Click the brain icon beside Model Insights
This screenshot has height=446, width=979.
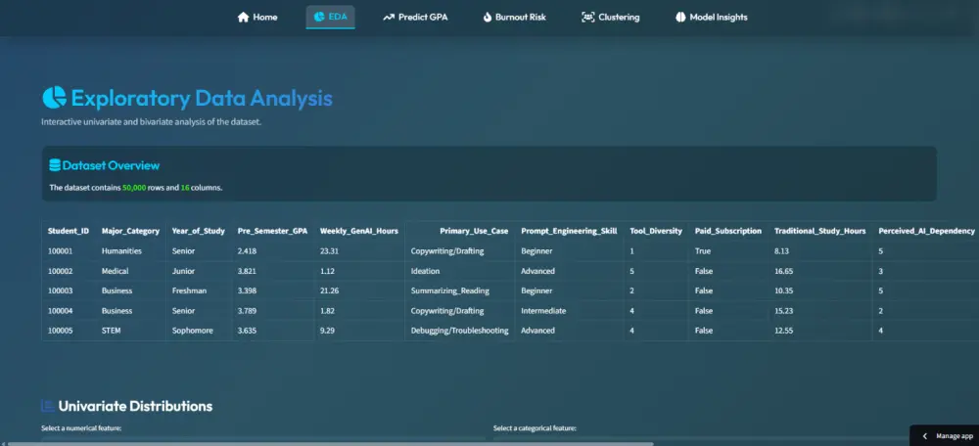[680, 17]
